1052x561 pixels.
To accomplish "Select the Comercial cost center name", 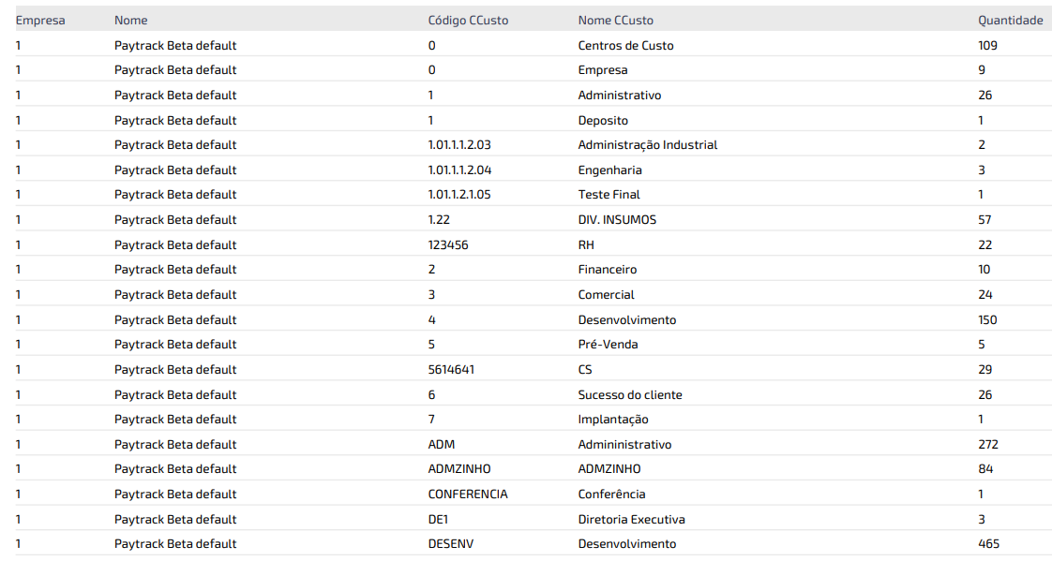I will click(x=606, y=295).
